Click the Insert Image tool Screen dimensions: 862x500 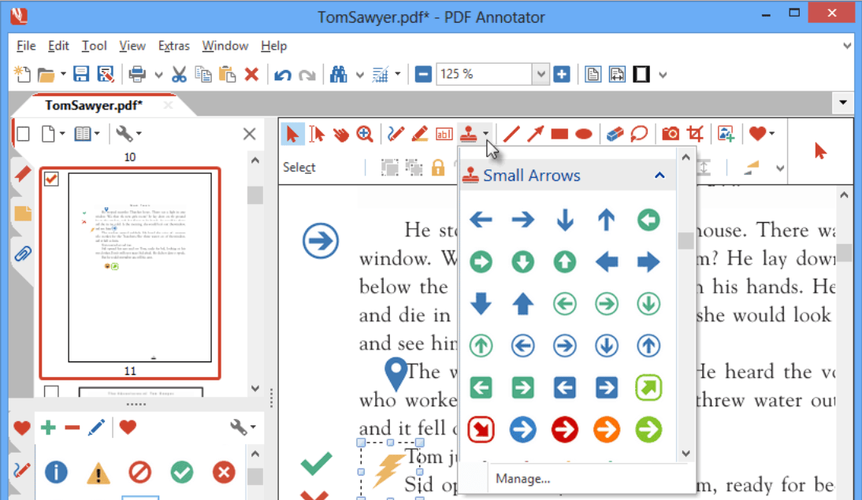click(726, 134)
